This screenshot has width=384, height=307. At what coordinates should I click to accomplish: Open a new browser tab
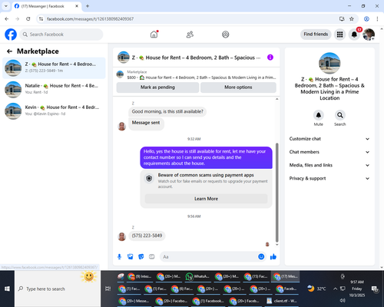[88, 6]
